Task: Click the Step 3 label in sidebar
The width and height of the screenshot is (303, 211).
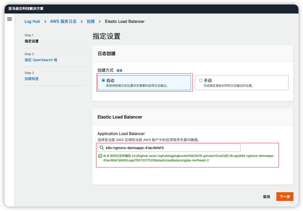Action: tap(29, 73)
